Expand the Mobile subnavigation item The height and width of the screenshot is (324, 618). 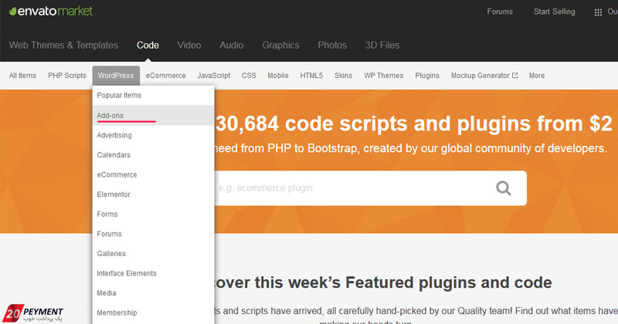coord(278,75)
